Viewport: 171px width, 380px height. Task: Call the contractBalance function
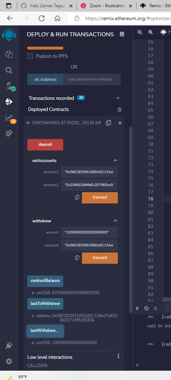coord(45,281)
